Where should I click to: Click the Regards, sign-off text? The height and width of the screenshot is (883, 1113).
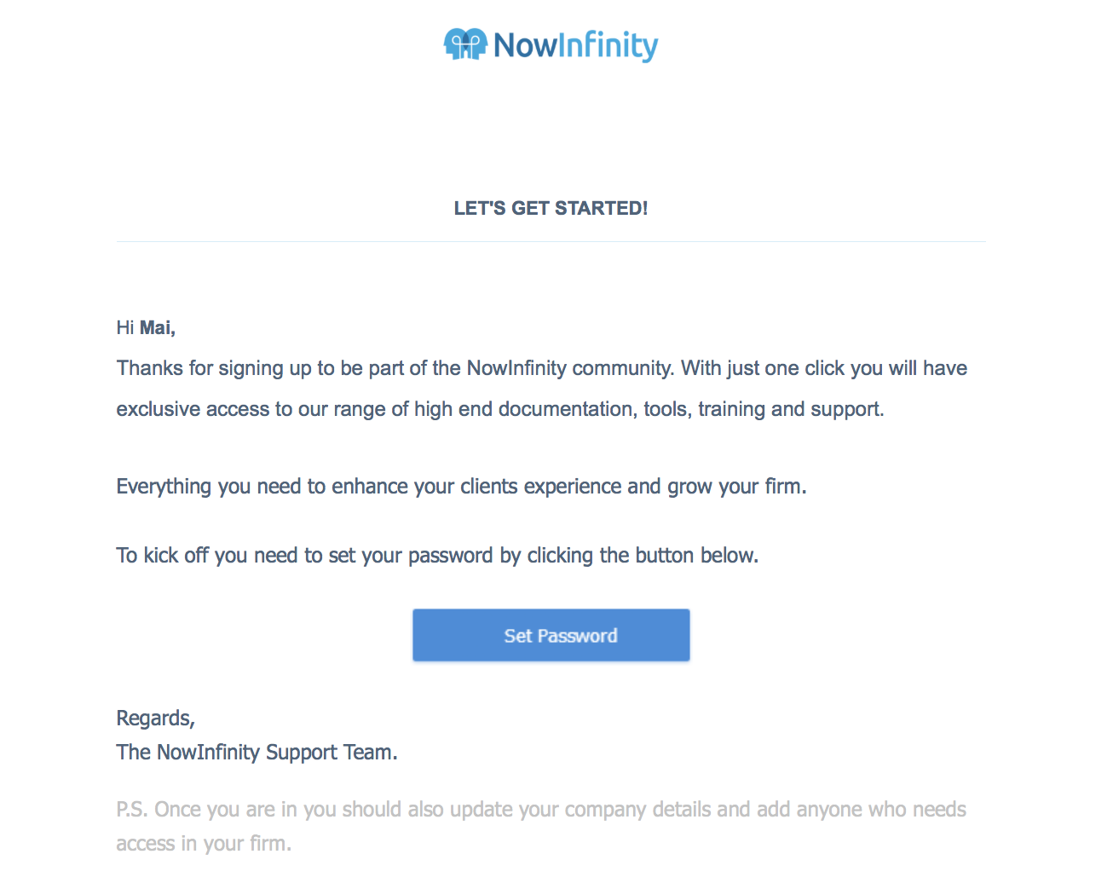click(156, 719)
